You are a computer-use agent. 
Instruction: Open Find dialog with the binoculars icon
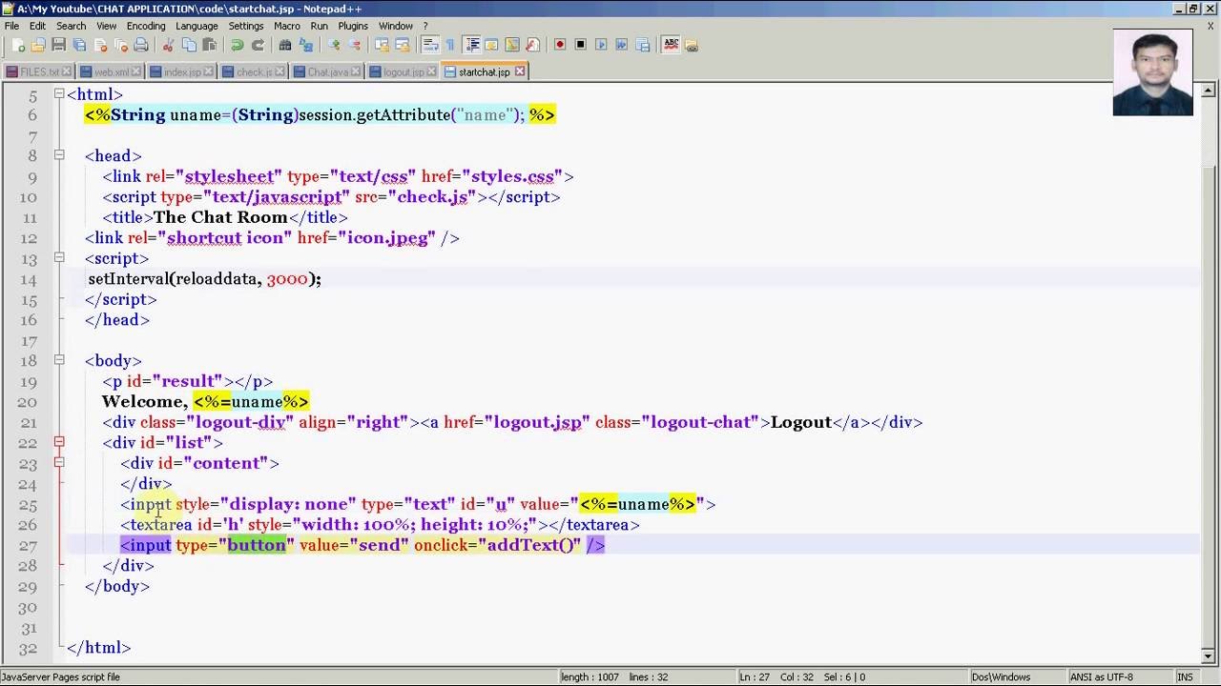(x=285, y=45)
